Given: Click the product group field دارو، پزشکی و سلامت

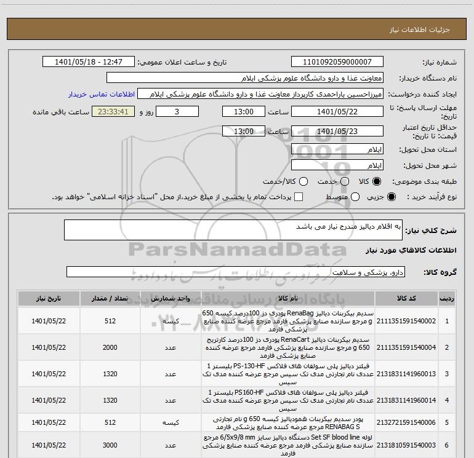Looking at the screenshot, I should [x=236, y=272].
